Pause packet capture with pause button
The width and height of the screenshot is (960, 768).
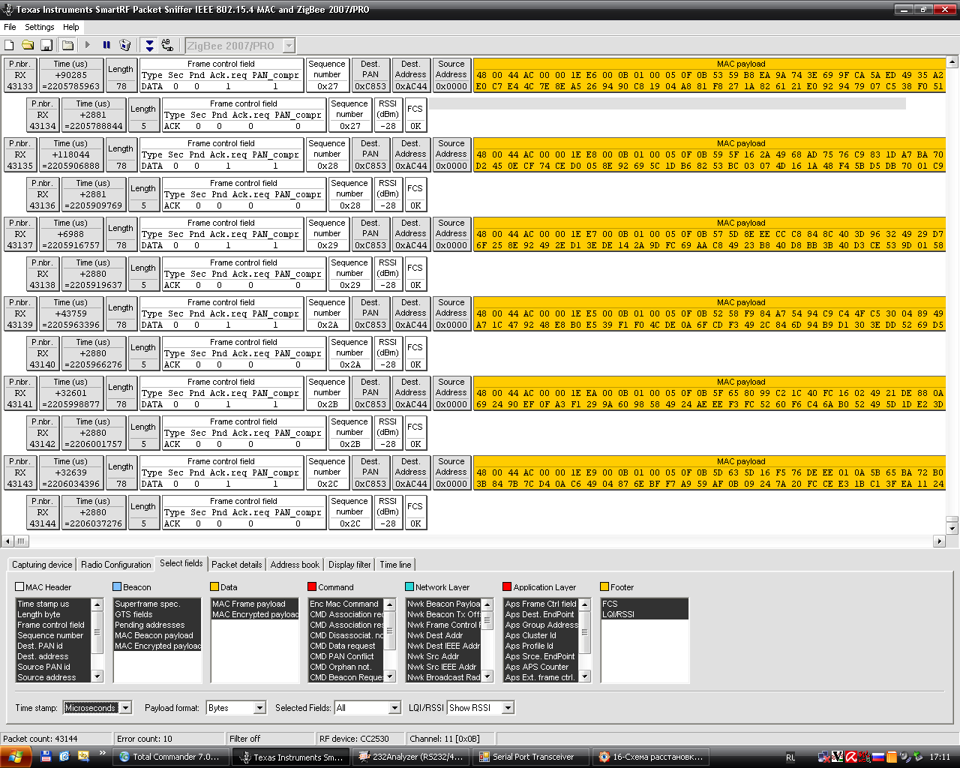tap(106, 45)
